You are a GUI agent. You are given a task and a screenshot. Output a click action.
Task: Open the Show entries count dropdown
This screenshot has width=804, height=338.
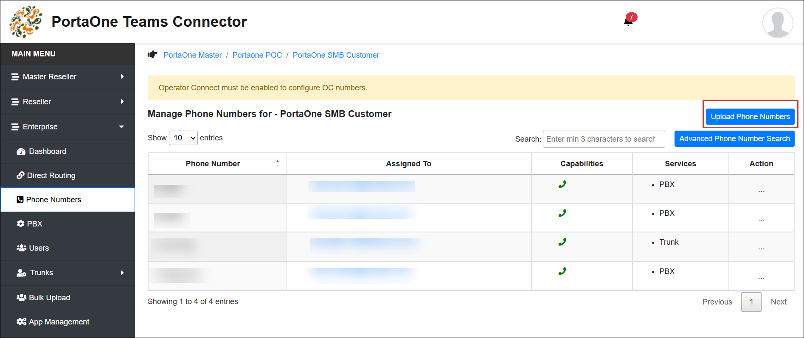tap(183, 138)
